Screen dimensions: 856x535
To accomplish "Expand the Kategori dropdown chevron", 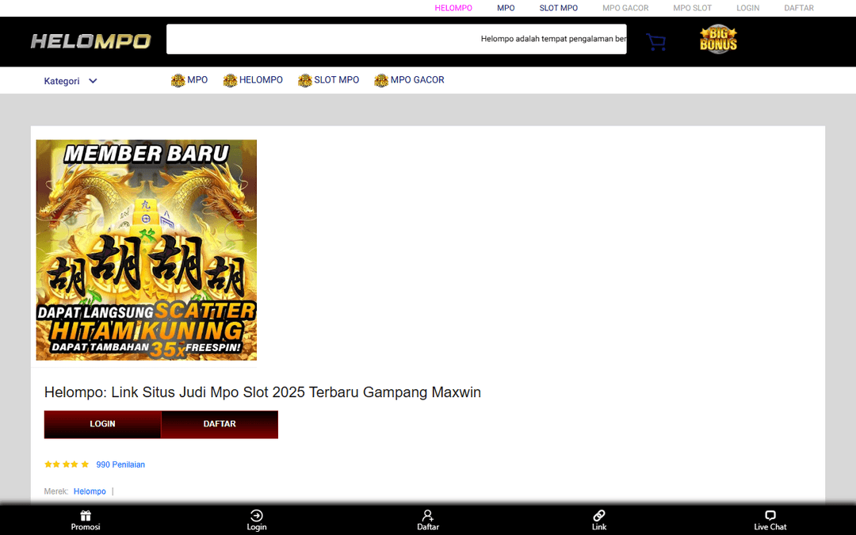I will click(93, 81).
